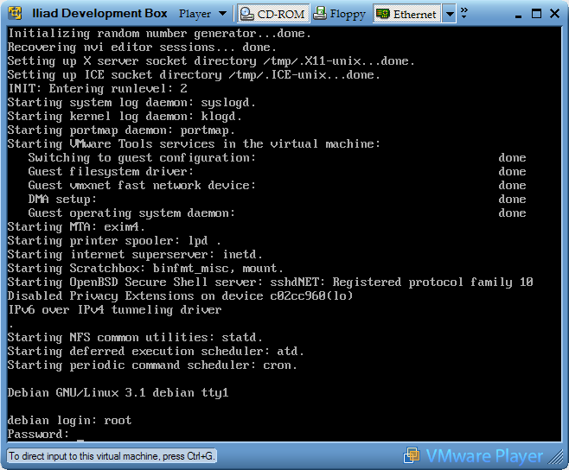Click the CD-ROM drive icon
Screen dimensions: 569x470
coord(247,14)
